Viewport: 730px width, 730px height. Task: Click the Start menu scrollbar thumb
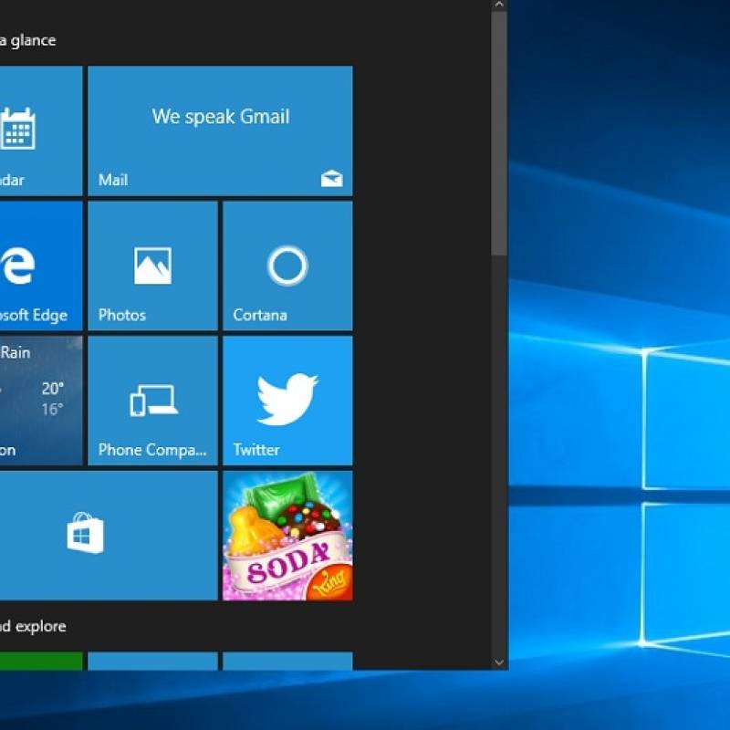499,133
